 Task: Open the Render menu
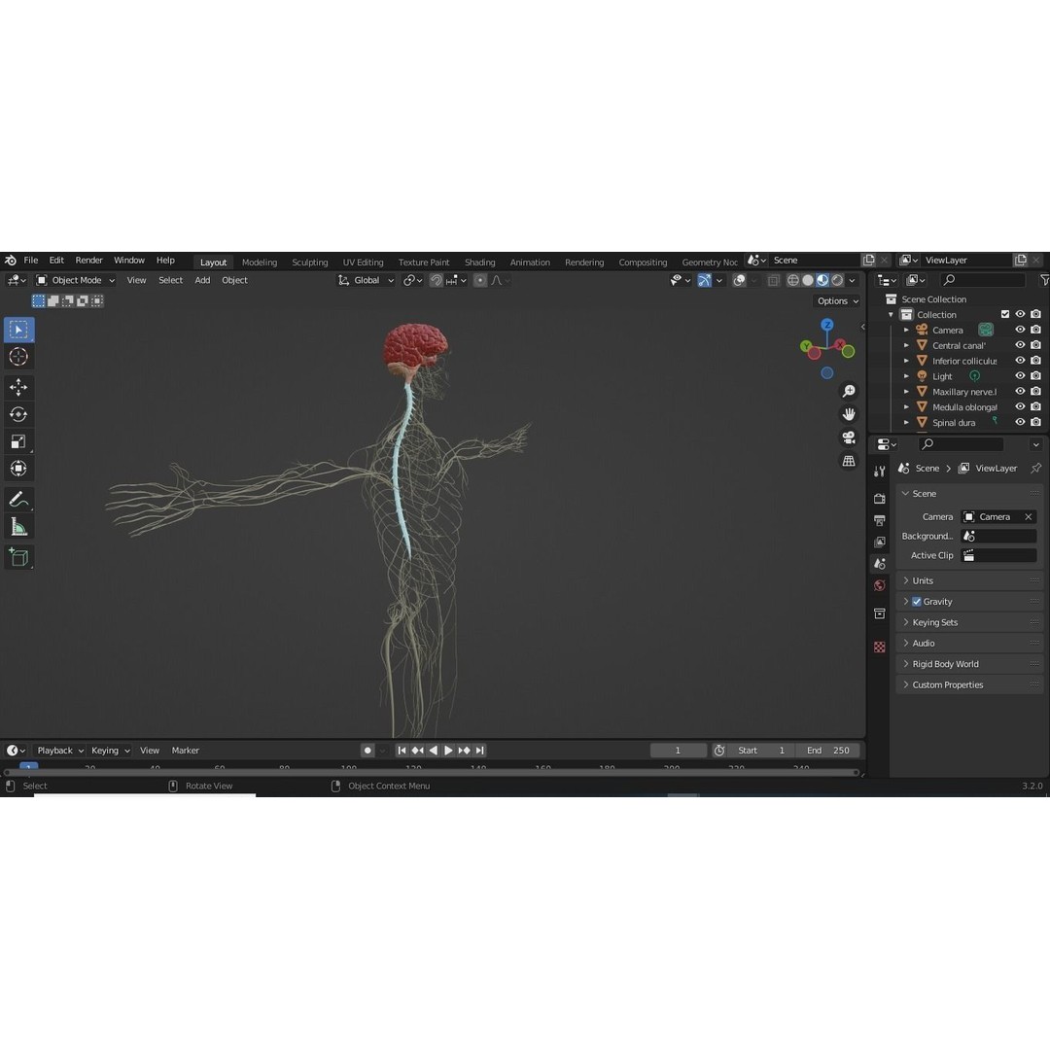click(x=88, y=260)
